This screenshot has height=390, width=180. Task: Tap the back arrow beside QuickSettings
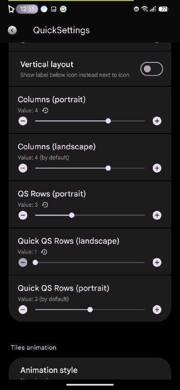(12, 30)
